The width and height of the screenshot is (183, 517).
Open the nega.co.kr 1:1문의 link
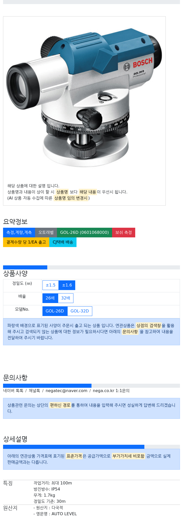pos(111,391)
